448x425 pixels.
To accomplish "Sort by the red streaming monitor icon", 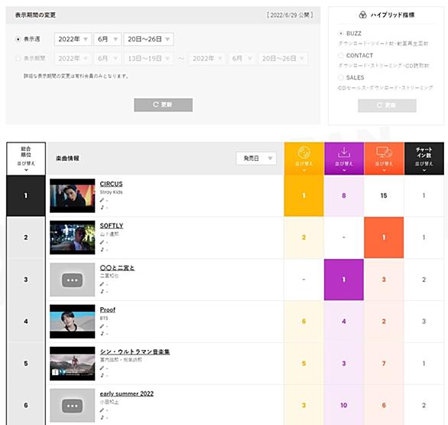I will coord(384,152).
